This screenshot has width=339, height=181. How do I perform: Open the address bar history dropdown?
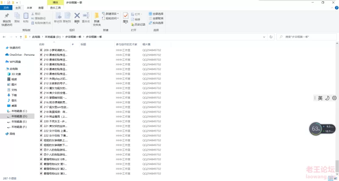point(264,37)
